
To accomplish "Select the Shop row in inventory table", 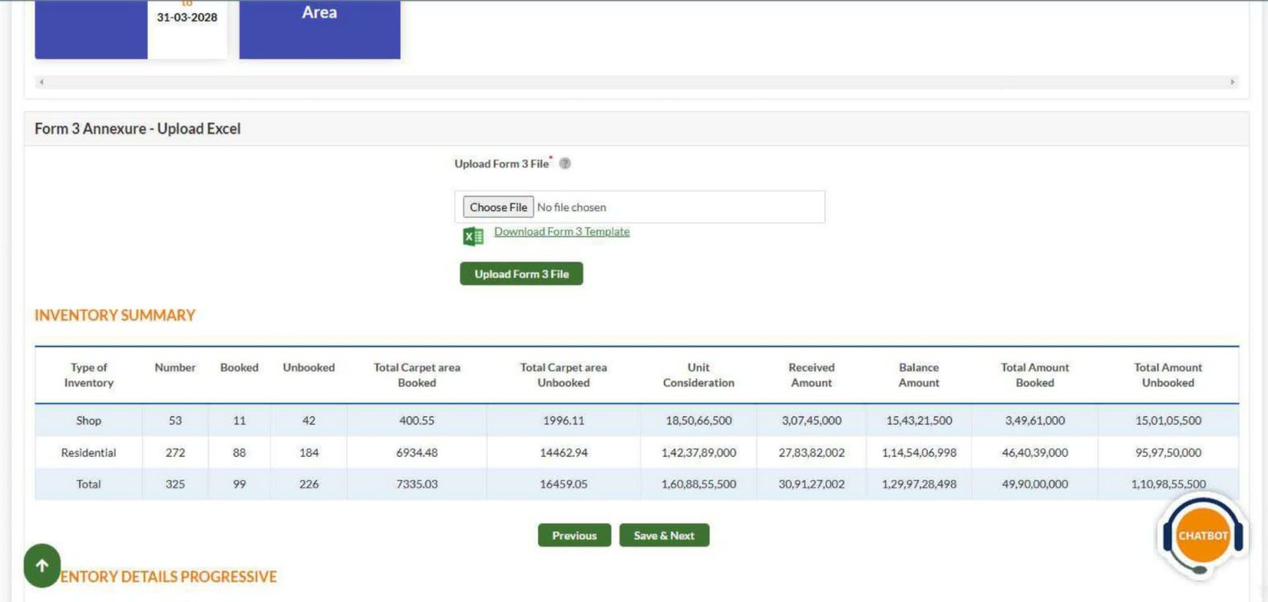I will (88, 421).
